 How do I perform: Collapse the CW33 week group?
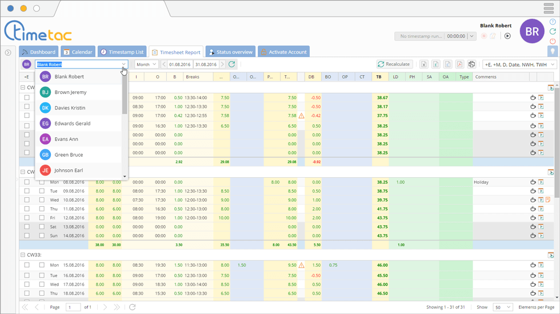click(23, 255)
